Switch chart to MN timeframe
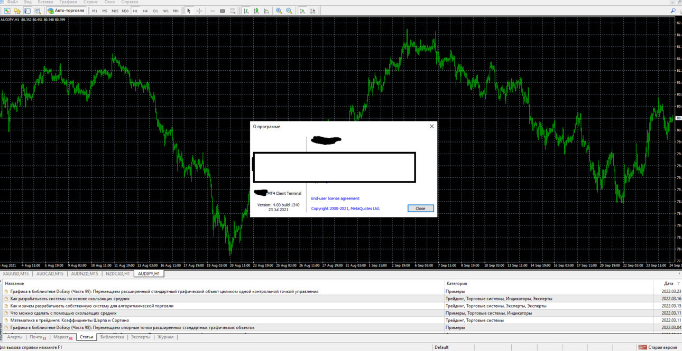The image size is (682, 351). point(176,11)
